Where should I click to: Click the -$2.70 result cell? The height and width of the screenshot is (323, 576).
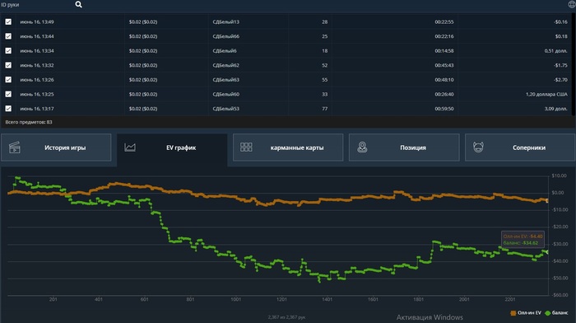(x=560, y=79)
